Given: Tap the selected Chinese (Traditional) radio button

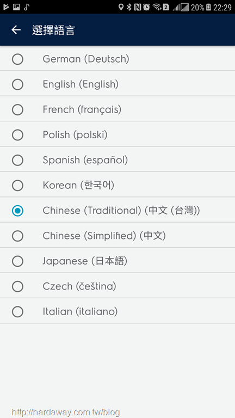Looking at the screenshot, I should 17,211.
